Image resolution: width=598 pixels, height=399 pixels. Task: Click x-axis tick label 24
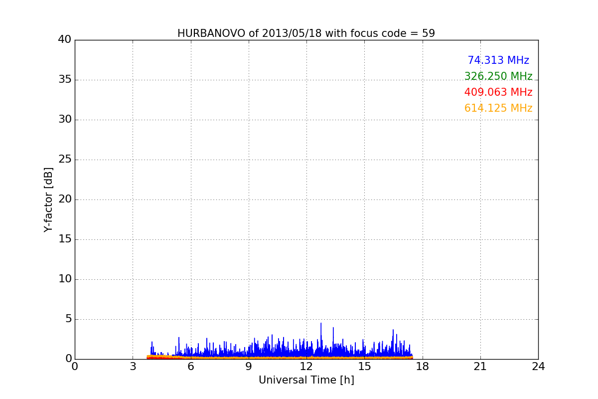pos(538,367)
